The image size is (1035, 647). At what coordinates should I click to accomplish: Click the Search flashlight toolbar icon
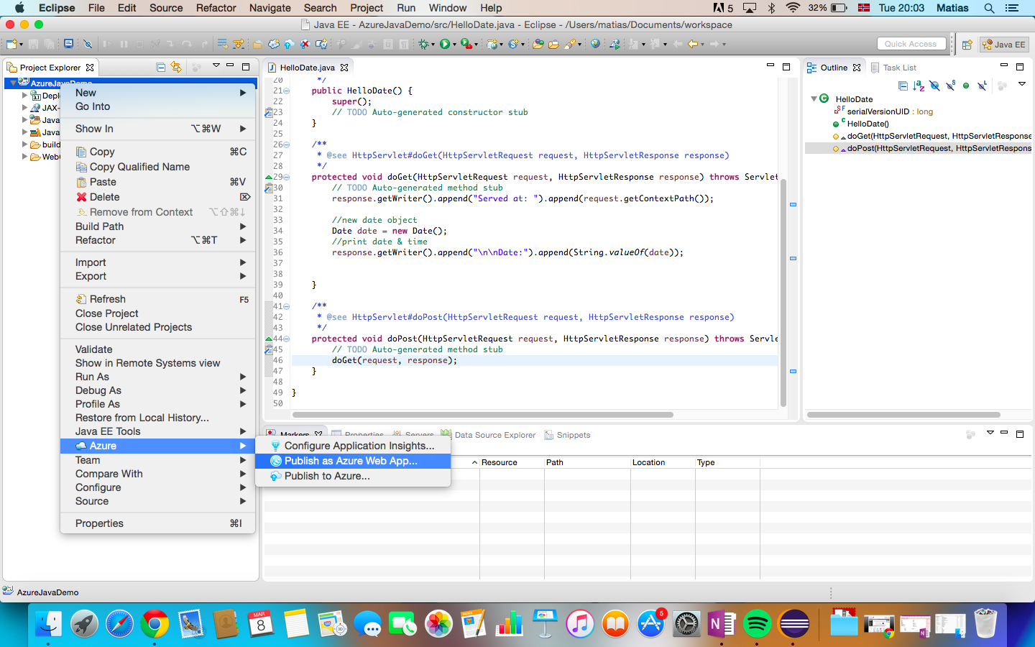tap(570, 44)
